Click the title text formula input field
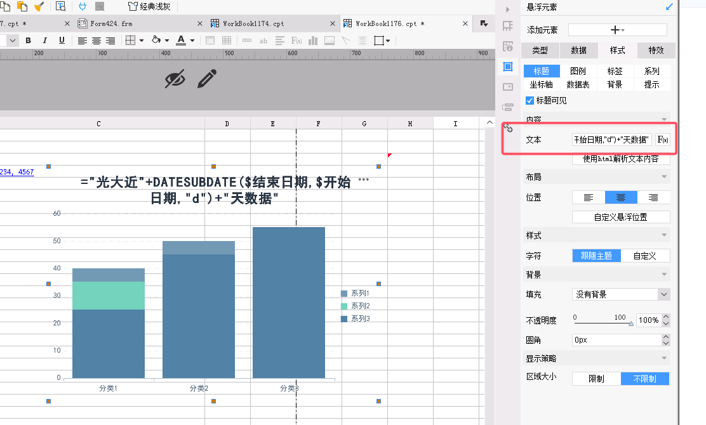706x425 pixels. click(612, 140)
